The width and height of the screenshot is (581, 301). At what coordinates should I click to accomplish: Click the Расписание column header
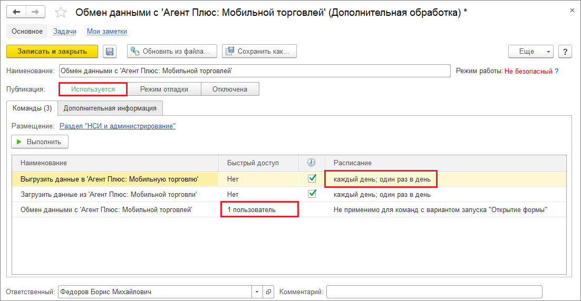(446, 163)
